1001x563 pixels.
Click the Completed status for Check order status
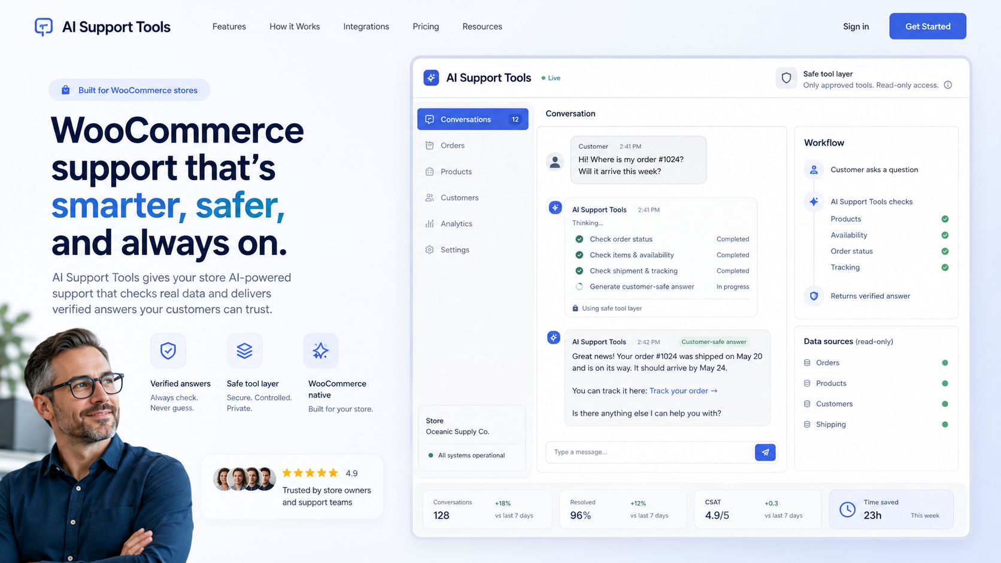pos(733,239)
